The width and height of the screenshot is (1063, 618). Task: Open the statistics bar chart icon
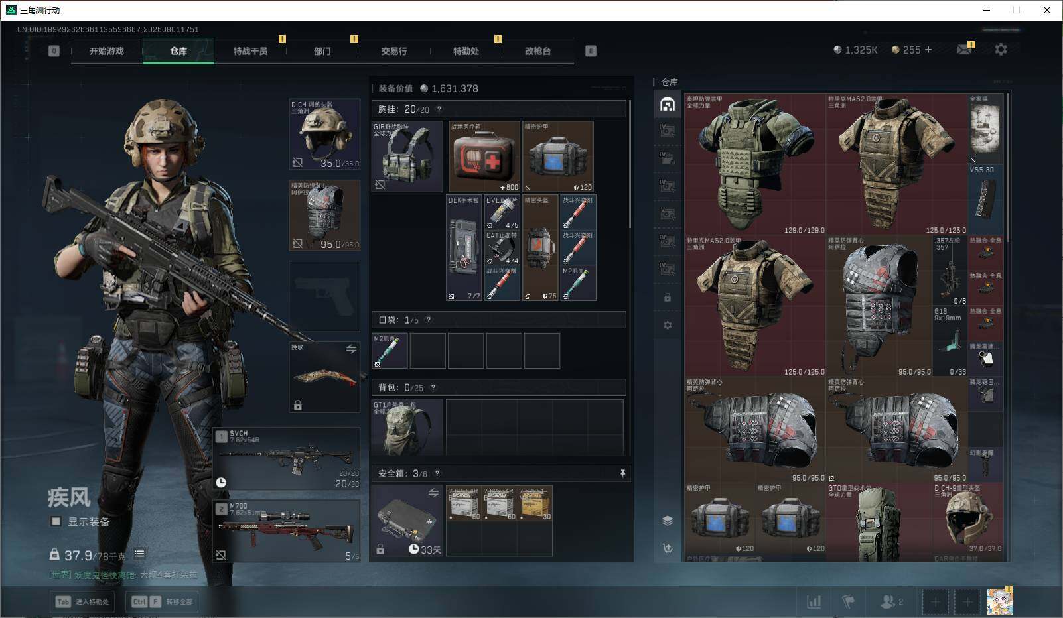814,601
